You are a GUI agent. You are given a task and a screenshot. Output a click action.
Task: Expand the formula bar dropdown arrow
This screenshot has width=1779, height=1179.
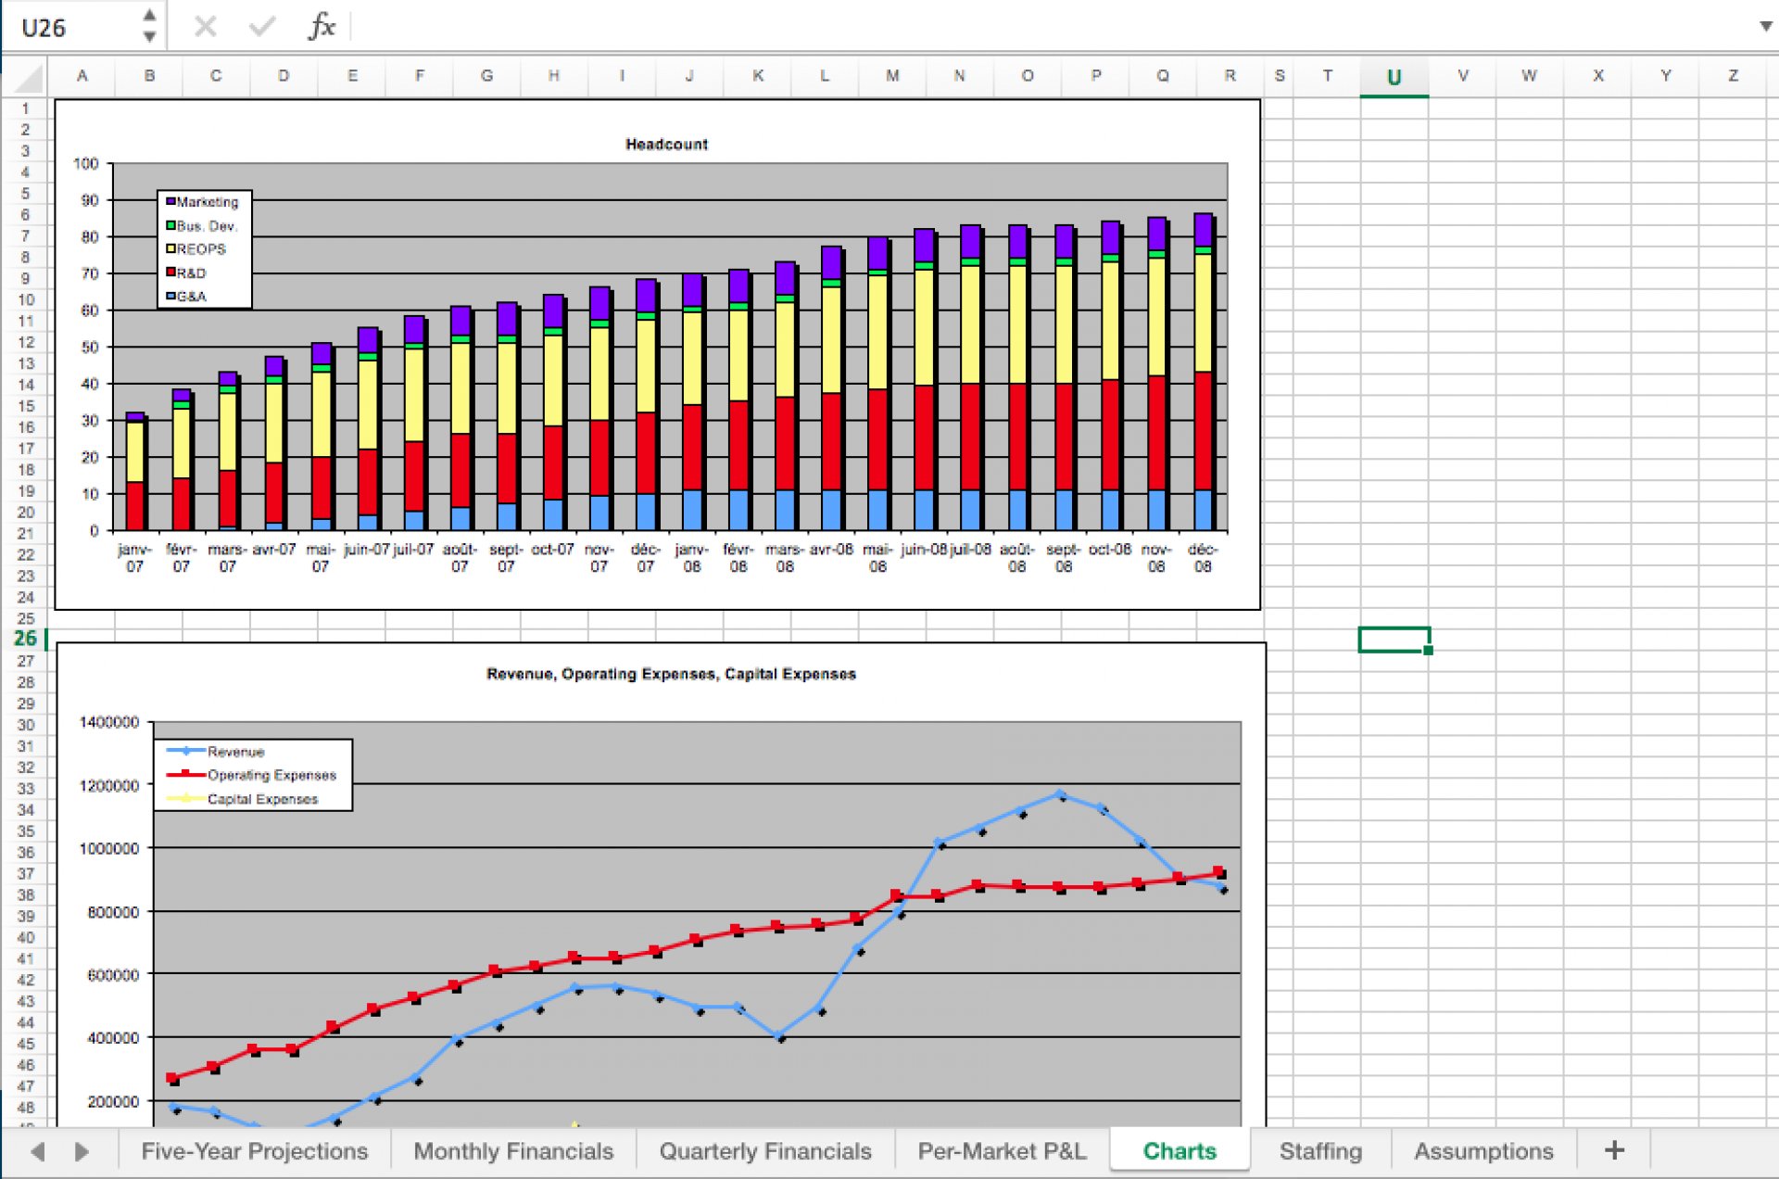pyautogui.click(x=1766, y=26)
